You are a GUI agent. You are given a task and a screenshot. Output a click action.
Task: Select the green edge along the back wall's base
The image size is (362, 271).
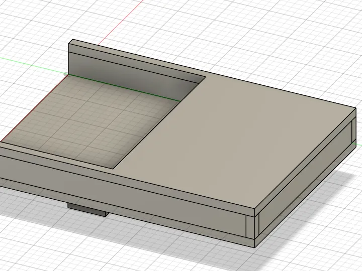click(x=125, y=88)
